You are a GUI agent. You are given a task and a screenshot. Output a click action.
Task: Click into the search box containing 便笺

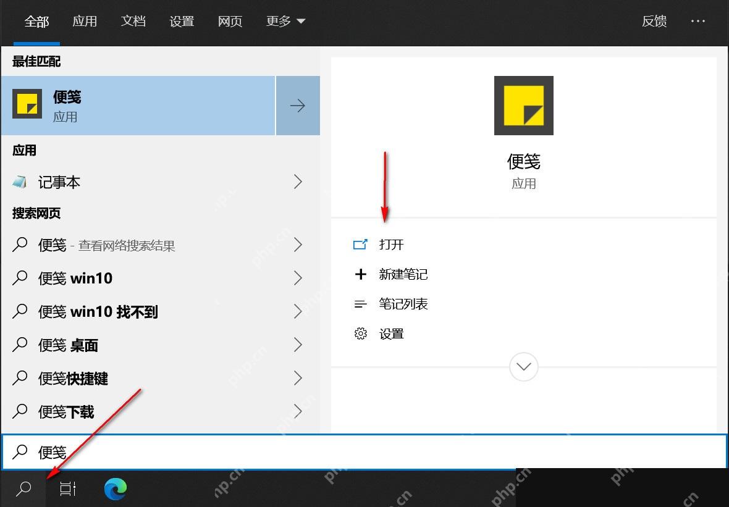coord(364,451)
